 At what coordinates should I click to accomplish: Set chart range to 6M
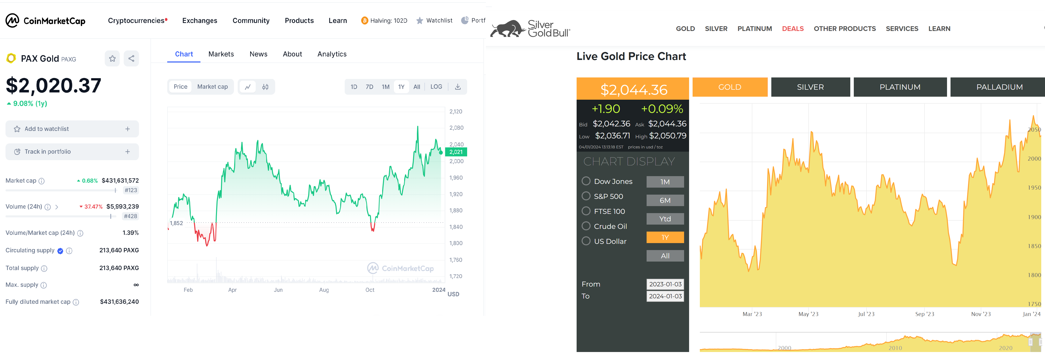(665, 200)
